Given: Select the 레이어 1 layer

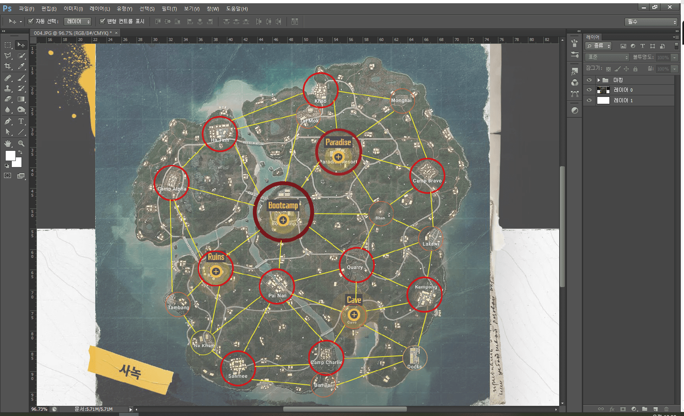Looking at the screenshot, I should (x=632, y=101).
